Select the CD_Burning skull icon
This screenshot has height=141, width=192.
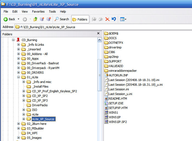(18, 40)
